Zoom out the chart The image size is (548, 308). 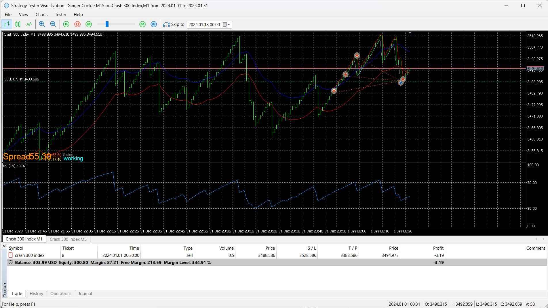53,24
